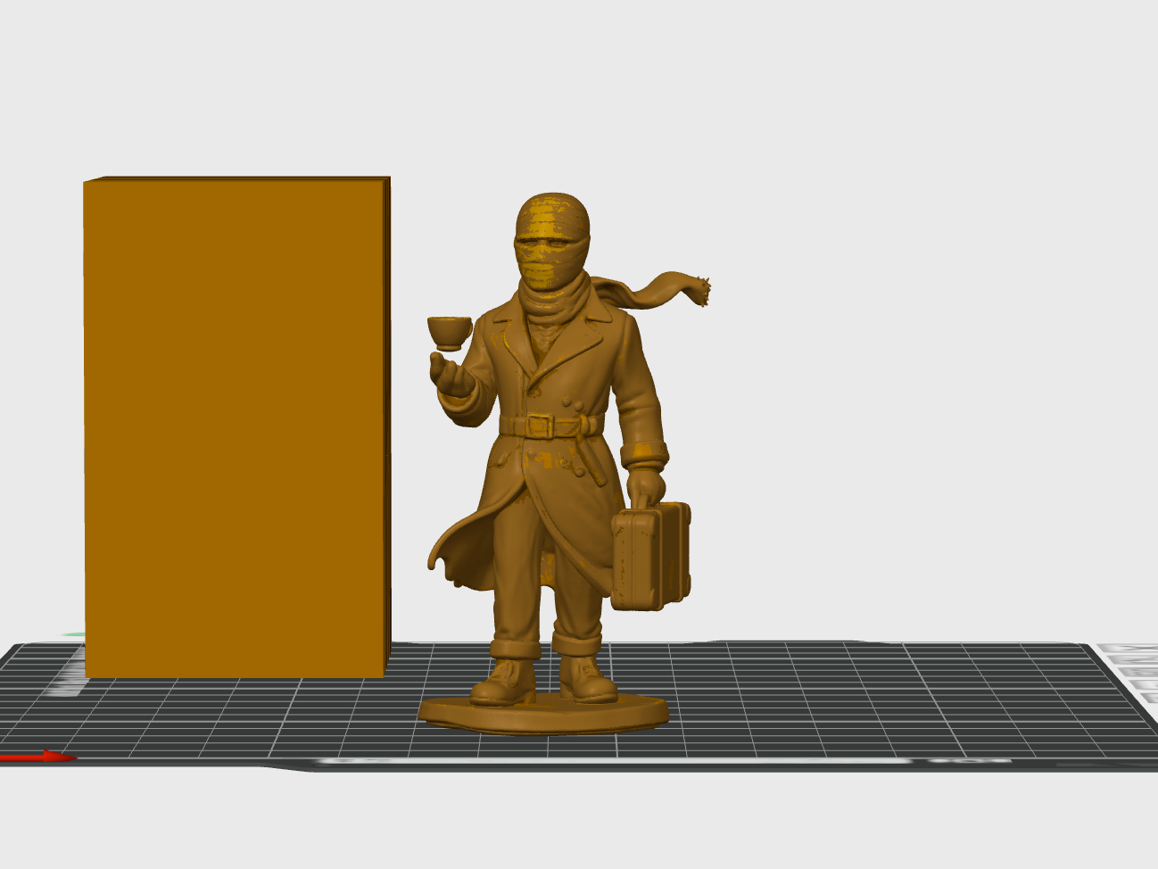Select the tall rectangular box model
This screenshot has width=1158, height=869.
[236, 426]
